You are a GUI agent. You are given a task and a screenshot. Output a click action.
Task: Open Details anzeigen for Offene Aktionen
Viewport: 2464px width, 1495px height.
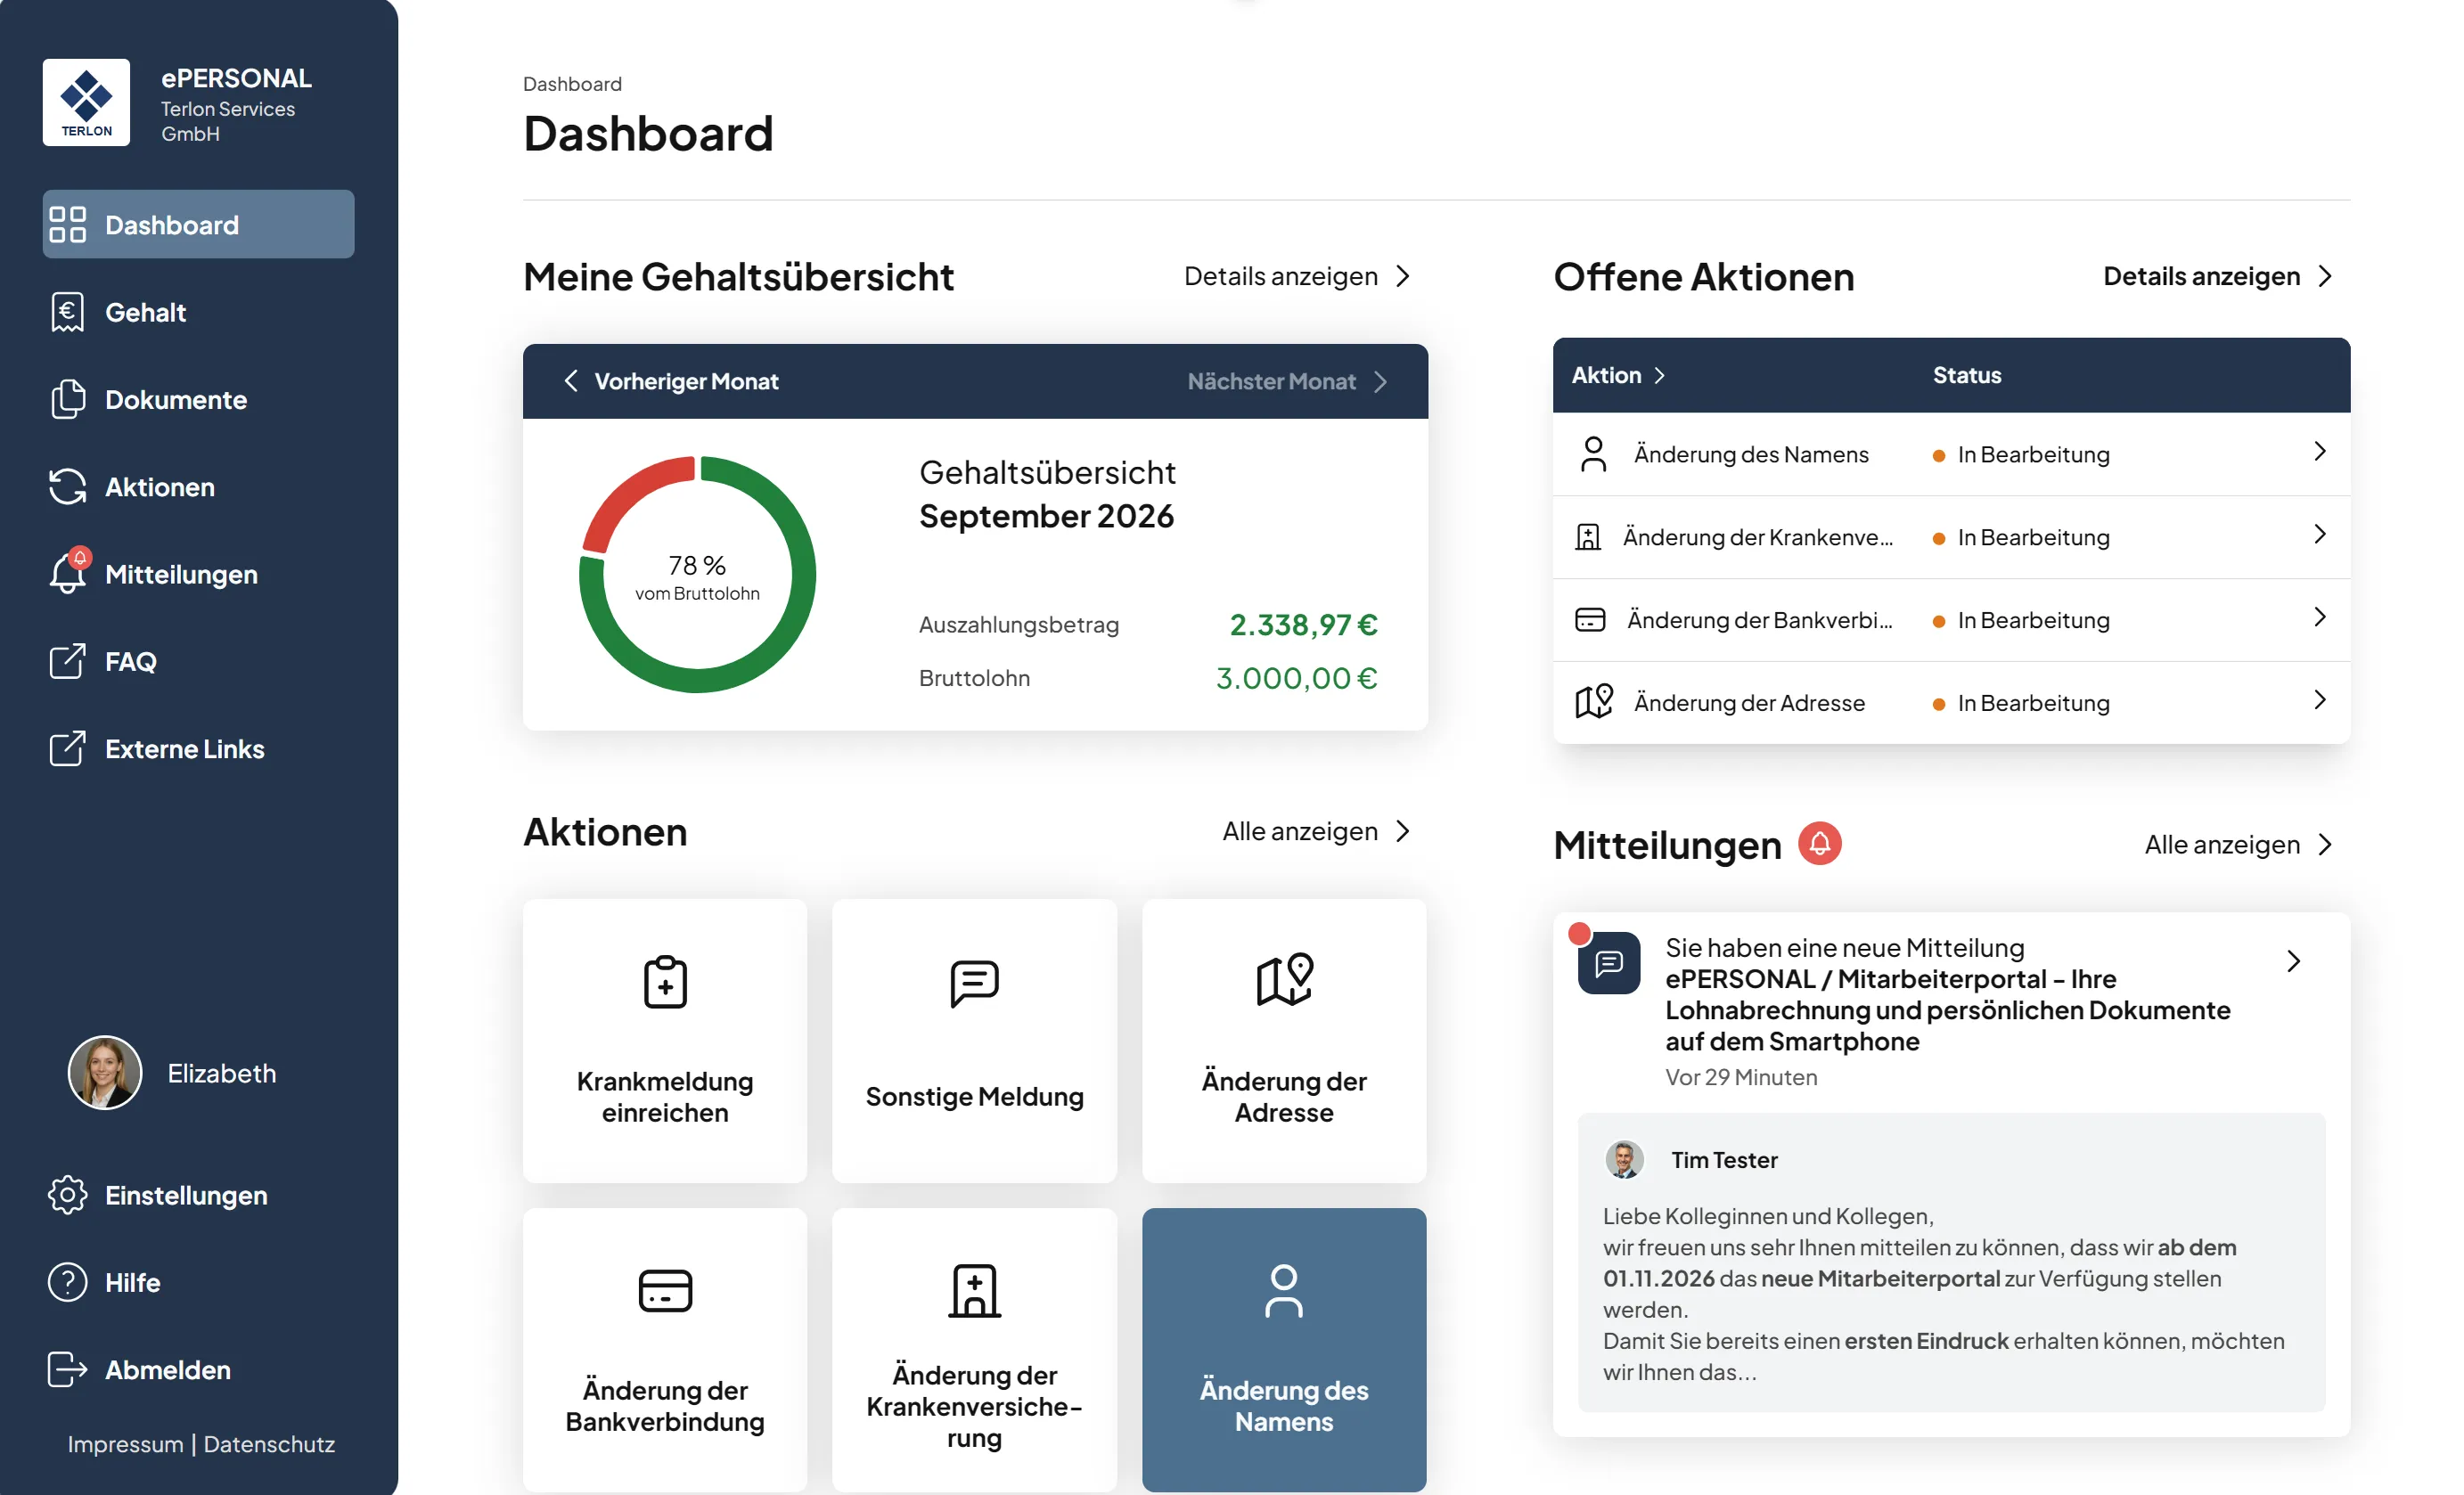point(2218,276)
